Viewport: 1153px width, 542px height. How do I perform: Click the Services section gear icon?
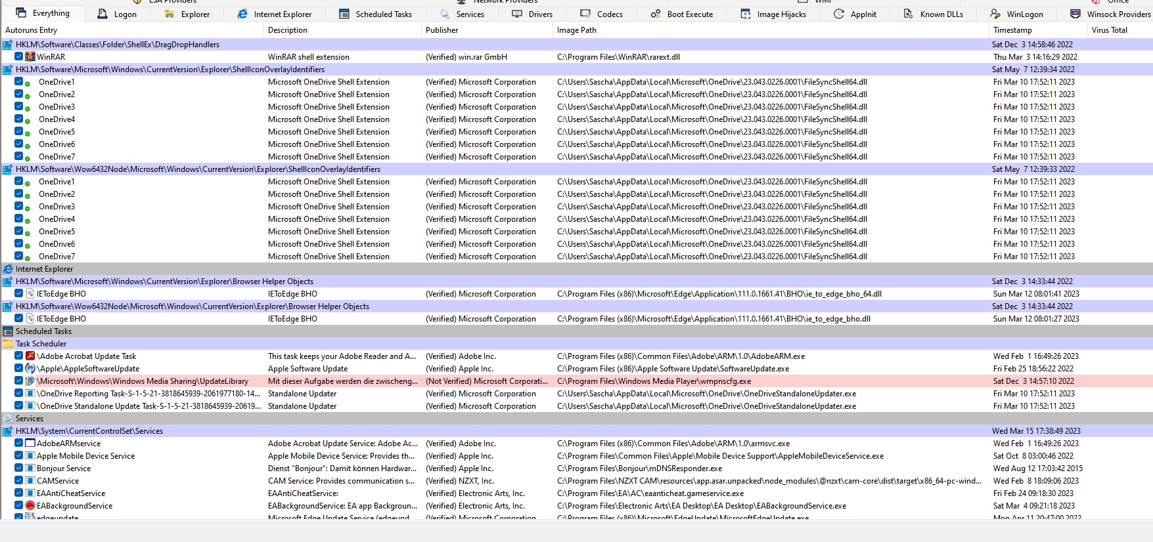click(x=8, y=419)
